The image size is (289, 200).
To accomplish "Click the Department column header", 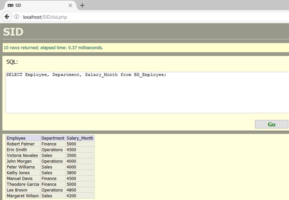I will tap(53, 138).
